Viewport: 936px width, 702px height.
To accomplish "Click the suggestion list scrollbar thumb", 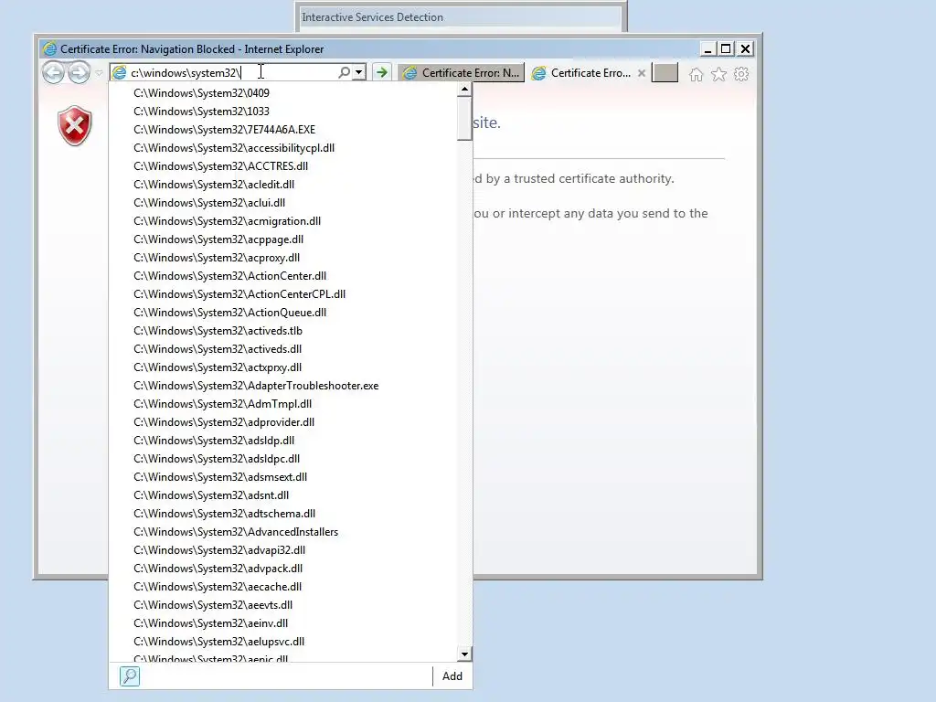I will (464, 119).
